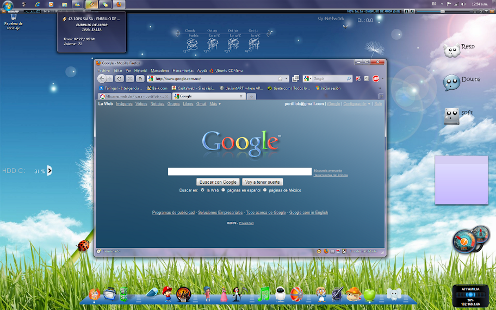Click the white elephant dock icon

394,294
